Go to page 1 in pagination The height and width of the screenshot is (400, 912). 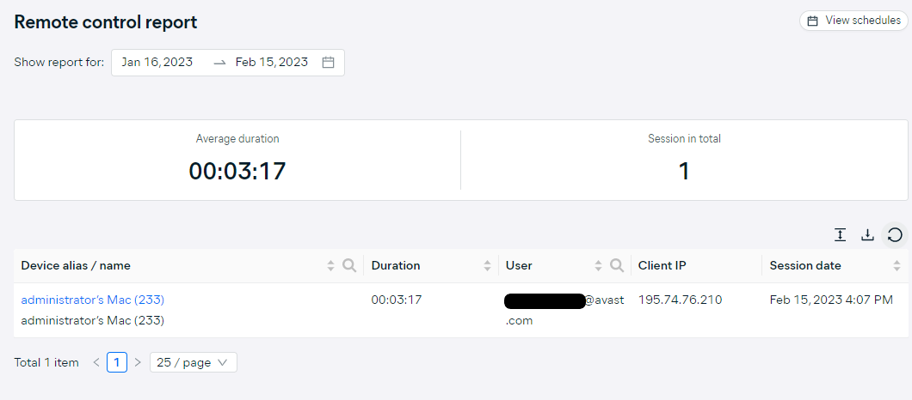point(117,362)
